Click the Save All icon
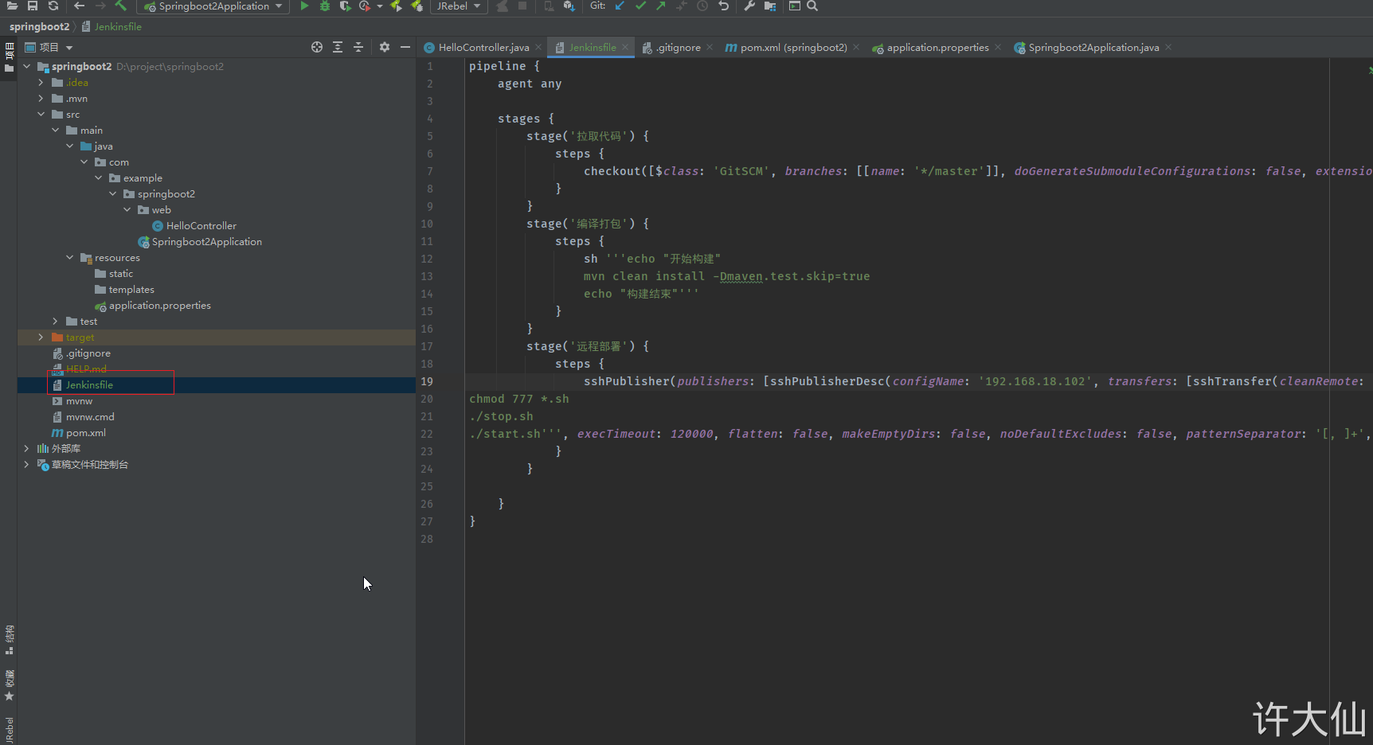The image size is (1373, 745). 33,6
